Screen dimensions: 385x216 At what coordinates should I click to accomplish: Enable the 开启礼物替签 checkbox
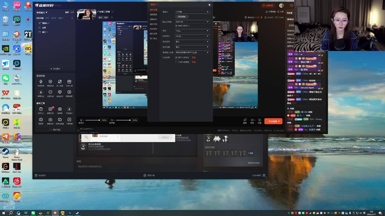tap(176, 62)
